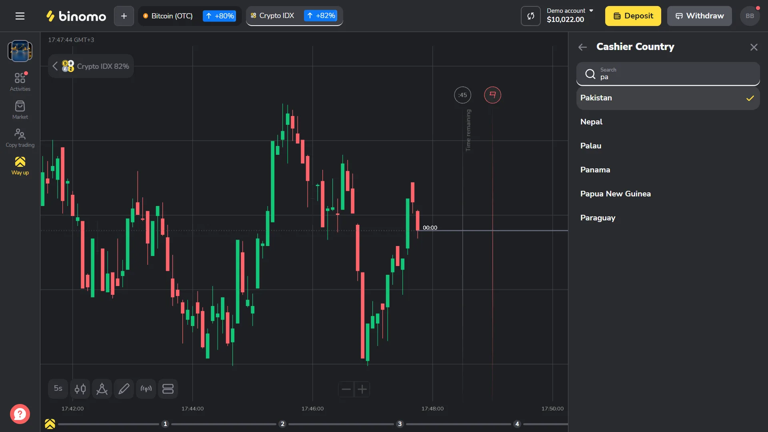Click Way up progress step 3
The height and width of the screenshot is (432, 768).
(400, 424)
